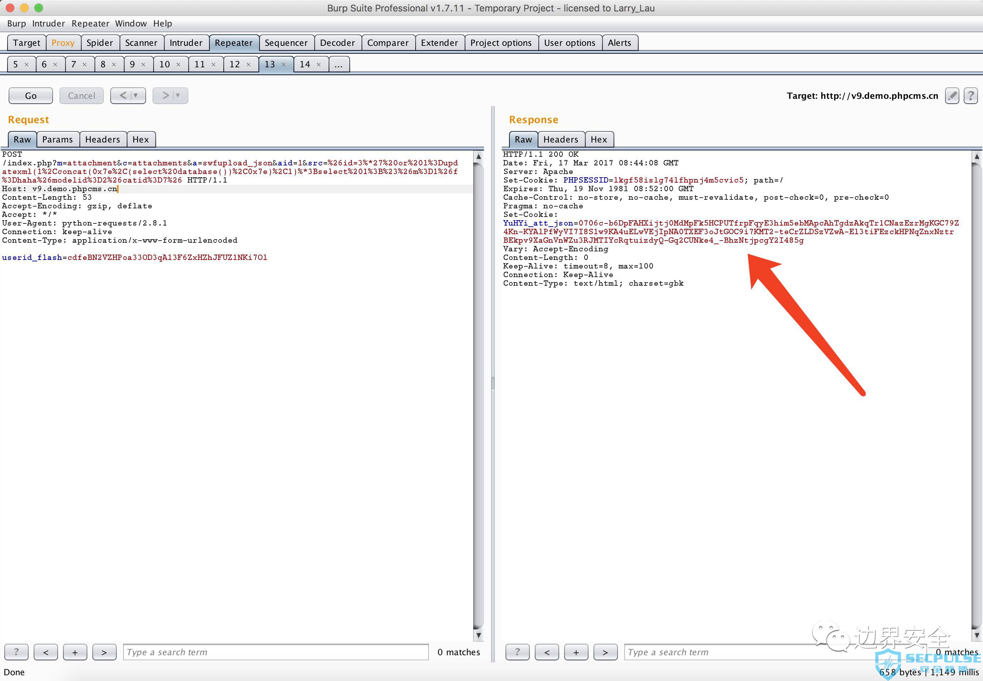Select Repeater tab 6

pyautogui.click(x=44, y=64)
